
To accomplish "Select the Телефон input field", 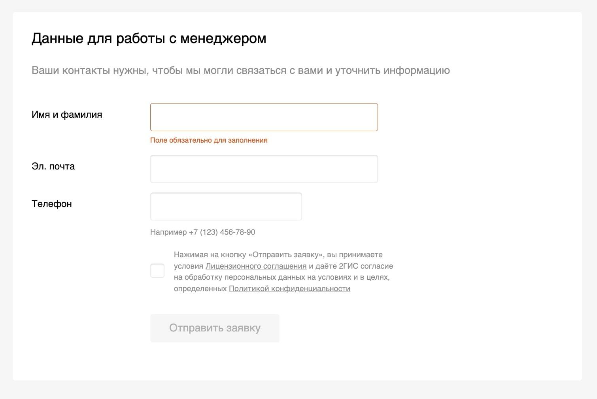I will coord(226,206).
